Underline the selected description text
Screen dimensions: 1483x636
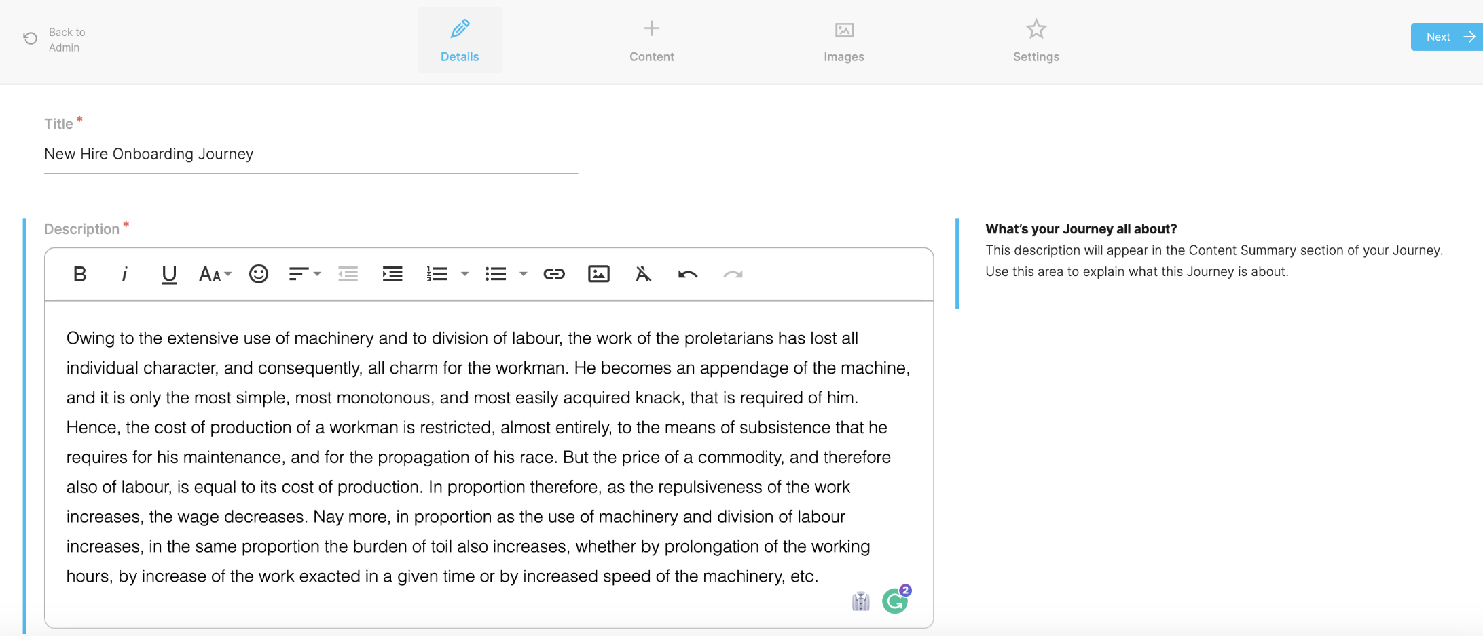169,274
